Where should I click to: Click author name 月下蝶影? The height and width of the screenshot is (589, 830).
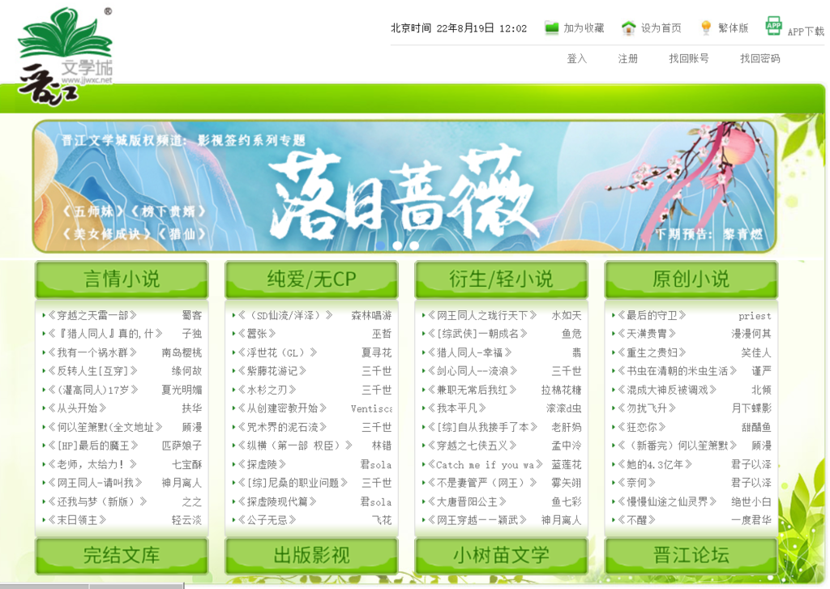(751, 408)
